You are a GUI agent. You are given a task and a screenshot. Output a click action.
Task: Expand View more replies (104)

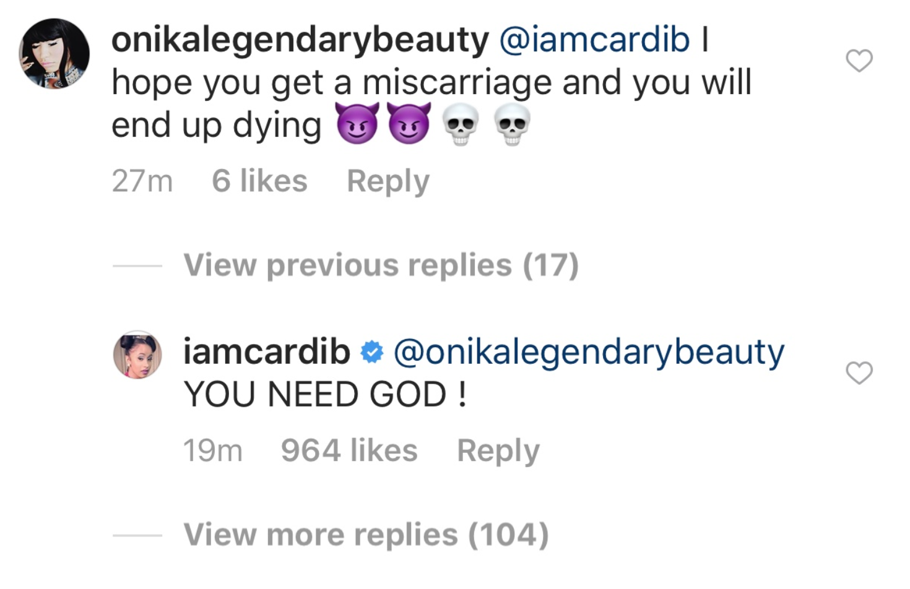366,535
